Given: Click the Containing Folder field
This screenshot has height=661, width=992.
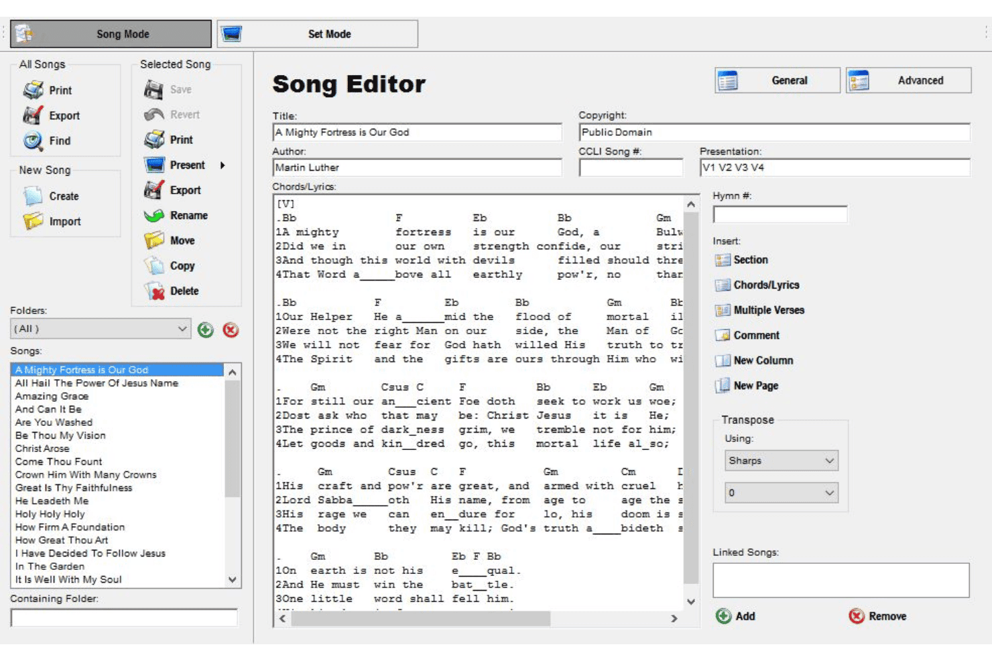Looking at the screenshot, I should click(x=124, y=617).
